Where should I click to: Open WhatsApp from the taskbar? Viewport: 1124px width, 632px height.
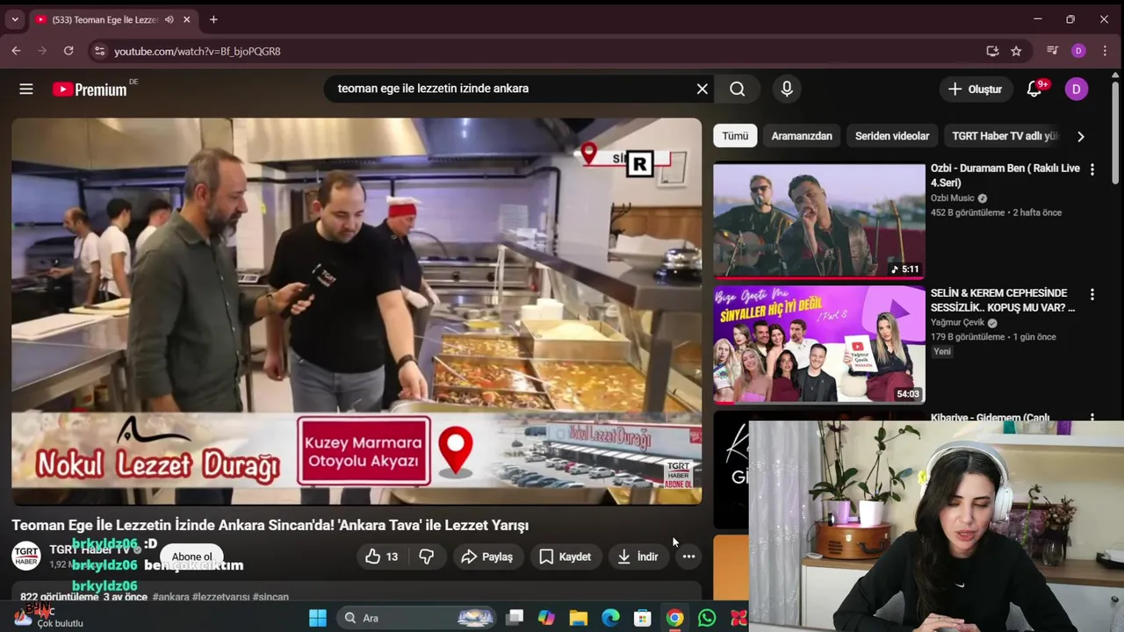pos(707,618)
